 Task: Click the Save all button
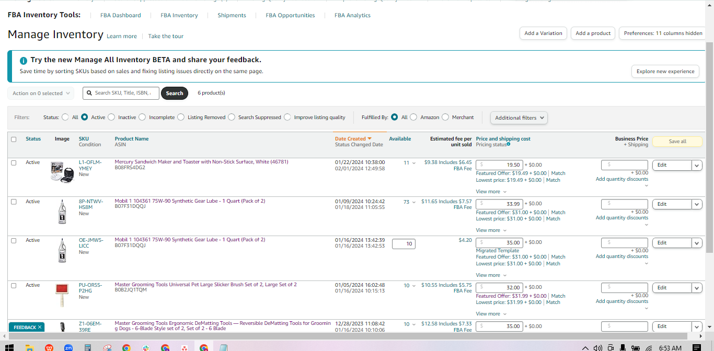pos(677,142)
